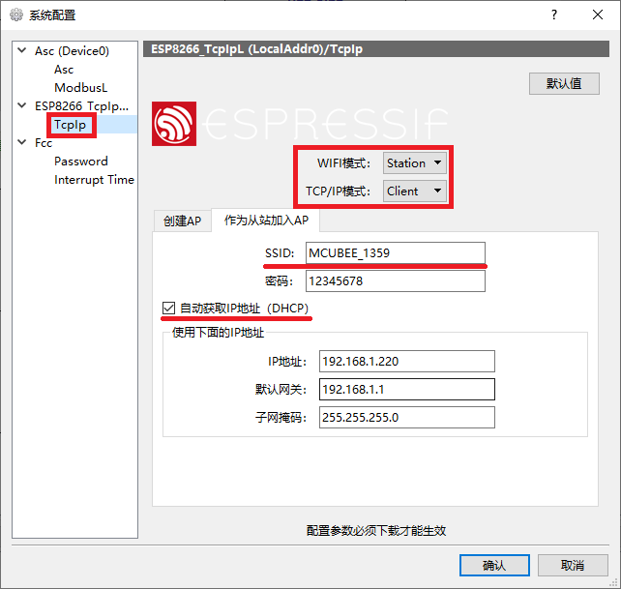Select the 作为从站加入AP tab
621x589 pixels.
point(265,221)
